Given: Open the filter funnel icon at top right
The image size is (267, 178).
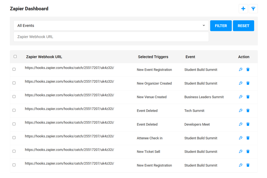Looking at the screenshot, I should tap(253, 9).
